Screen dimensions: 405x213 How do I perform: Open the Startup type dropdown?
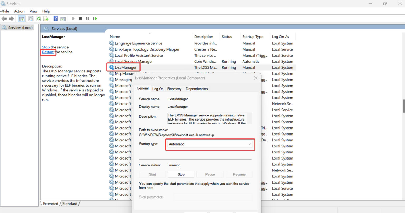(x=210, y=144)
